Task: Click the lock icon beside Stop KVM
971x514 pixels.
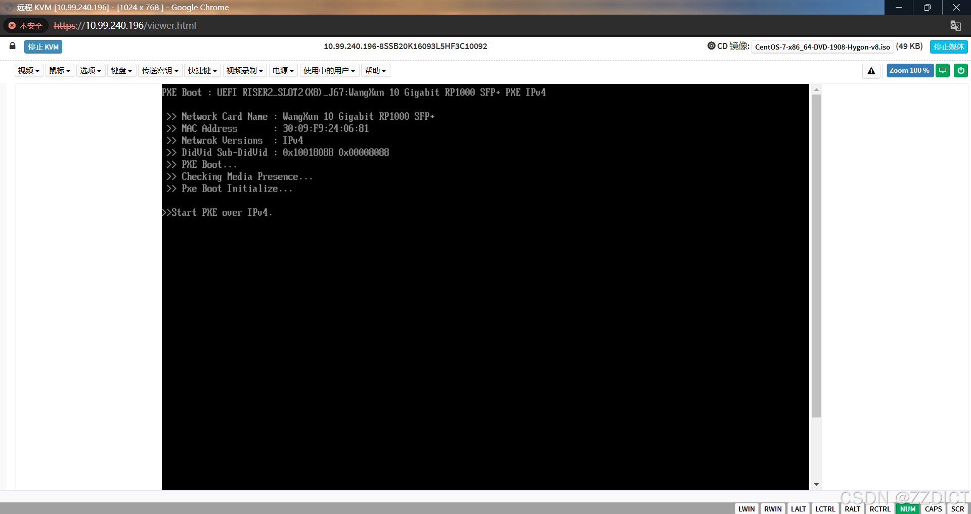Action: pyautogui.click(x=13, y=46)
